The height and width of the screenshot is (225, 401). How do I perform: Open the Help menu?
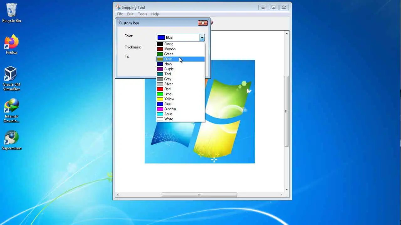coord(155,14)
